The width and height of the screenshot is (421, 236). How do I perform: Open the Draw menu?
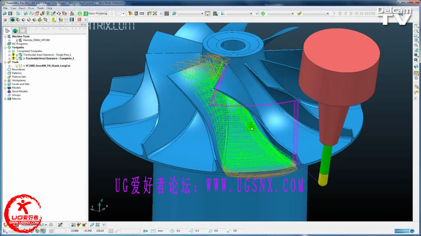point(31,8)
